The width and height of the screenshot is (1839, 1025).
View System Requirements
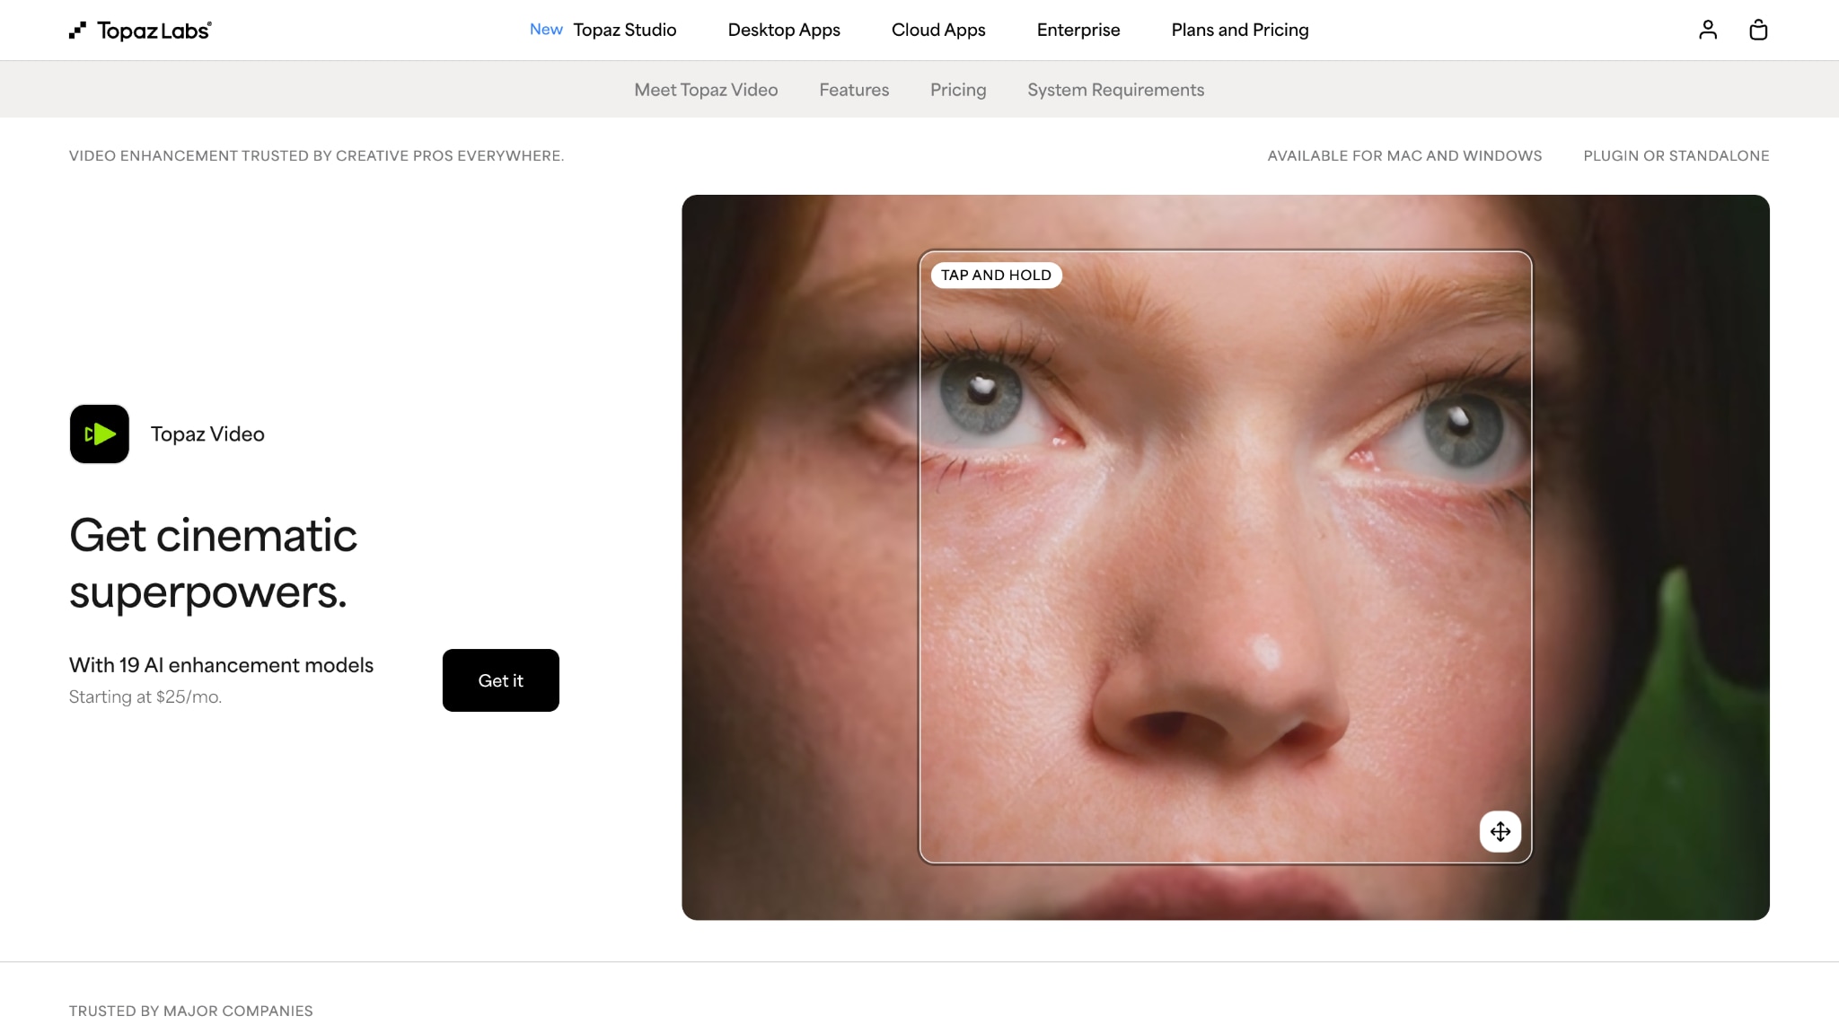click(1115, 90)
